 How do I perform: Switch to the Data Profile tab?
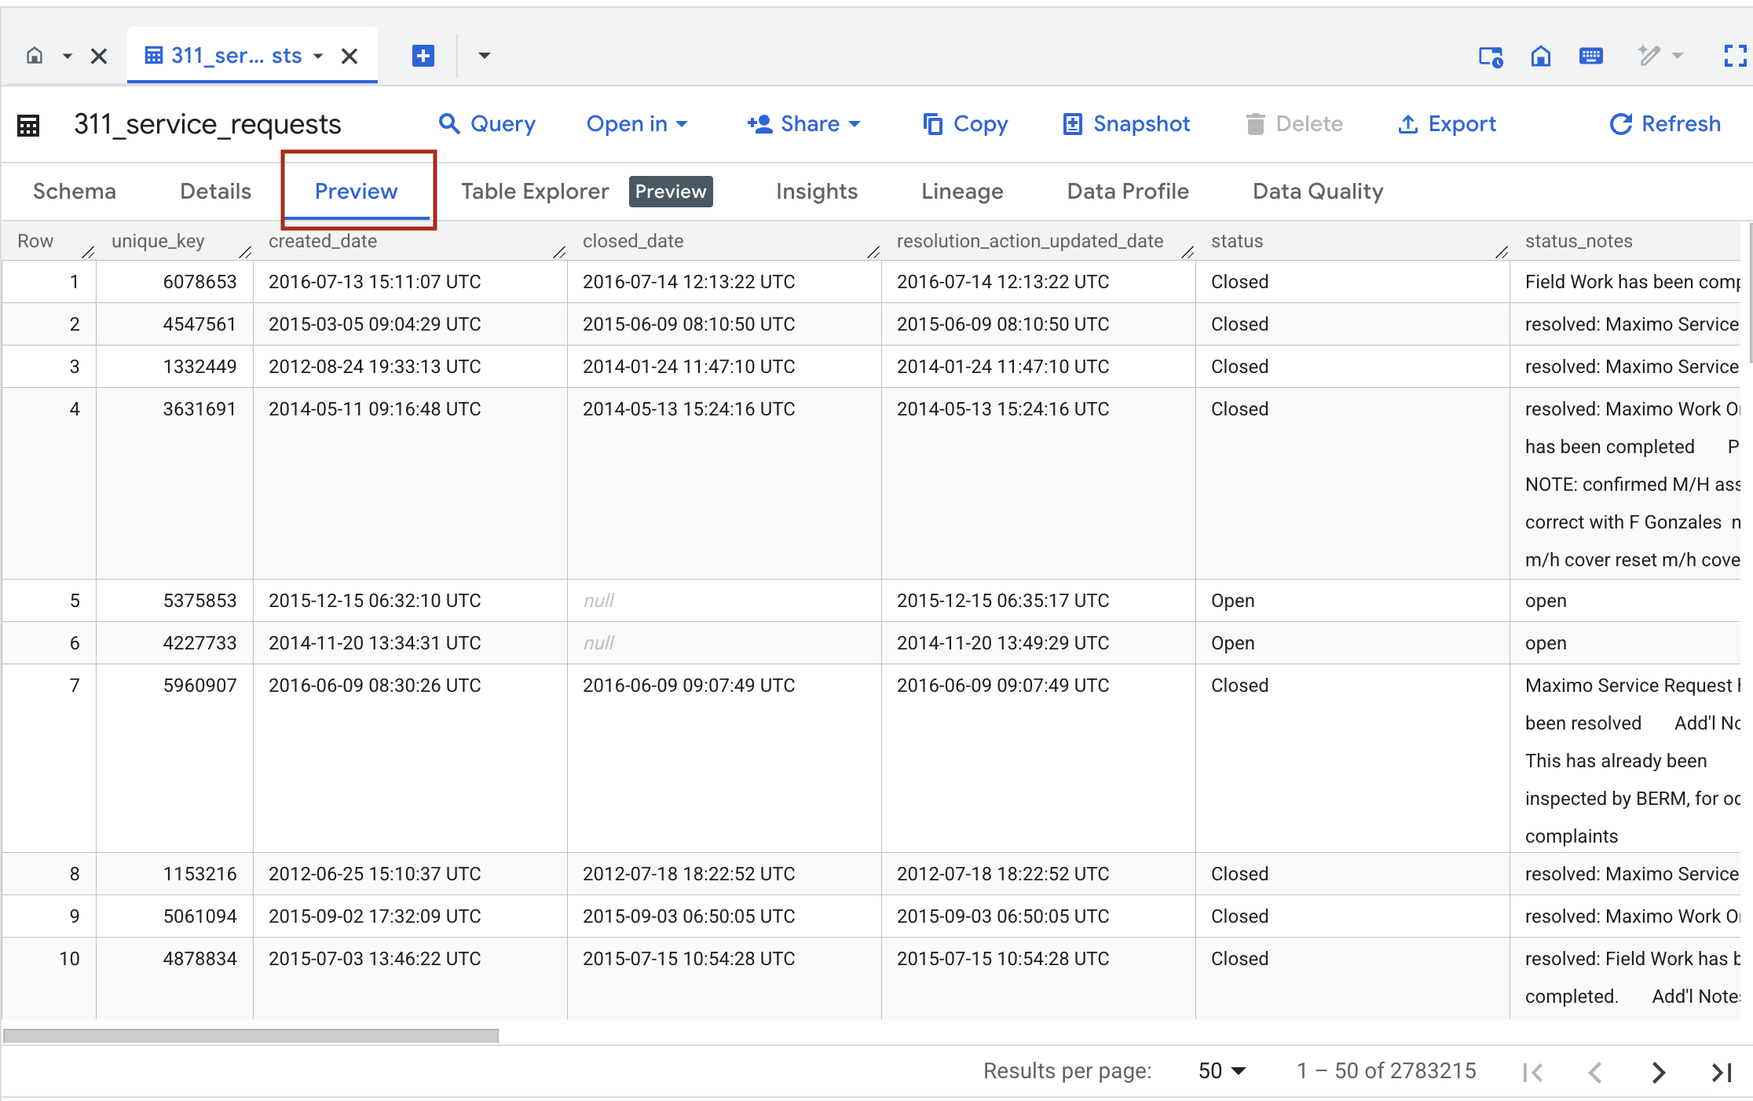click(1128, 192)
